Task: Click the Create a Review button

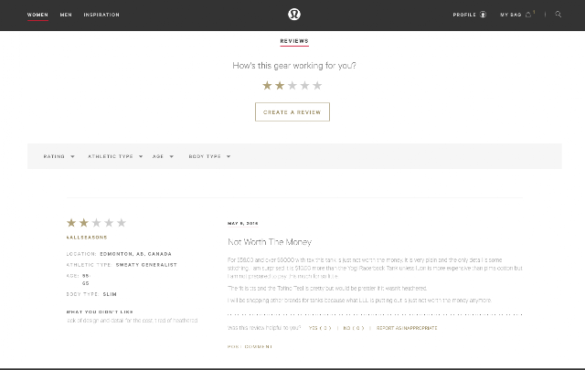Action: click(292, 111)
